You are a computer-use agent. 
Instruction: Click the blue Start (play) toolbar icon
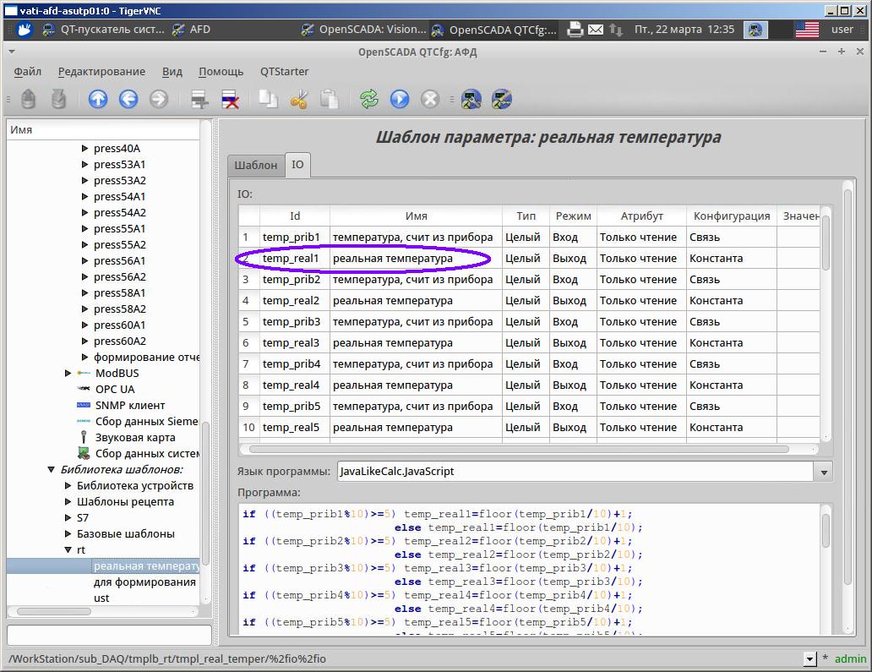[400, 100]
